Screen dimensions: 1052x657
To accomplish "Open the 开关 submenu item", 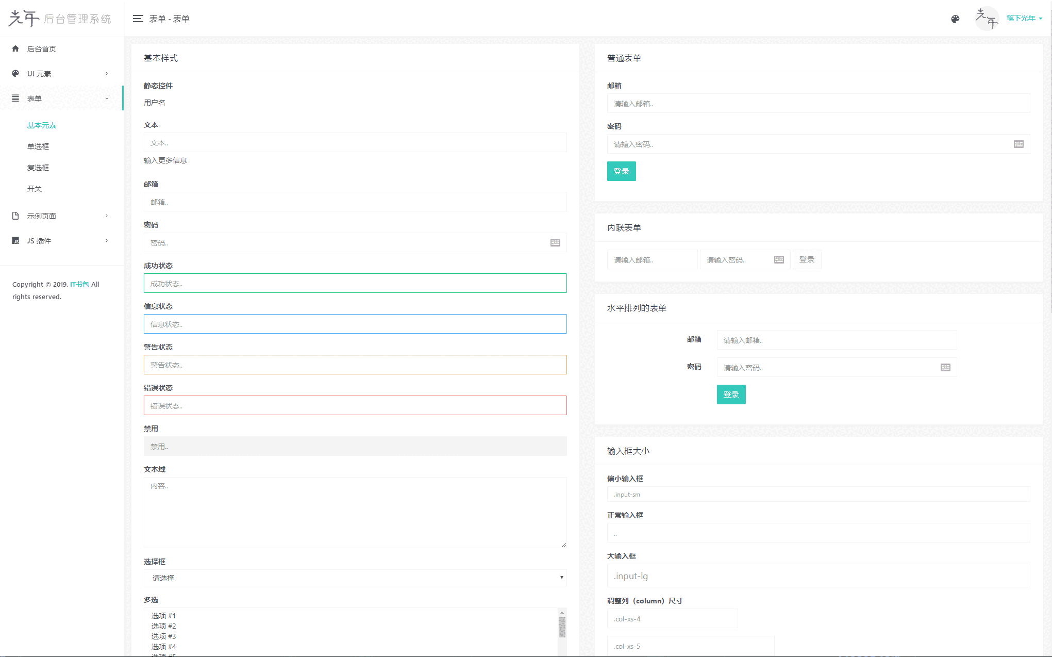I will click(x=35, y=189).
